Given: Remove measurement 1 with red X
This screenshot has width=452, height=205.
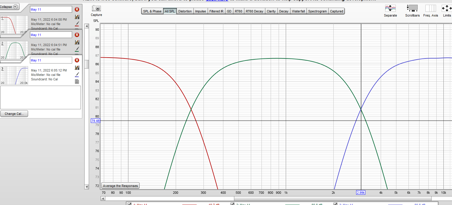Looking at the screenshot, I should [x=77, y=9].
